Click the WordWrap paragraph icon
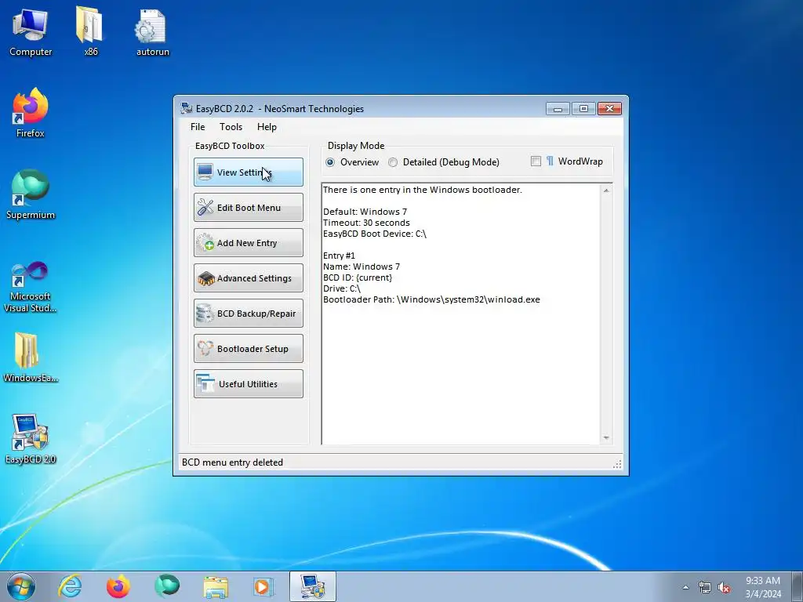Image resolution: width=803 pixels, height=602 pixels. coord(550,161)
